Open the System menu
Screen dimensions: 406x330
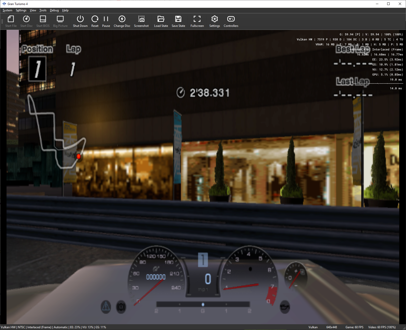click(x=8, y=10)
